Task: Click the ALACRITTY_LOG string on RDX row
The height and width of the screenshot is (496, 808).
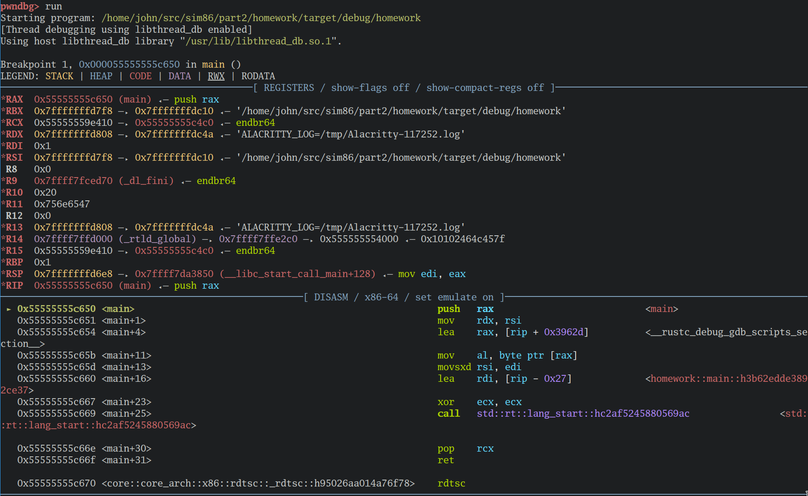Action: pos(351,134)
